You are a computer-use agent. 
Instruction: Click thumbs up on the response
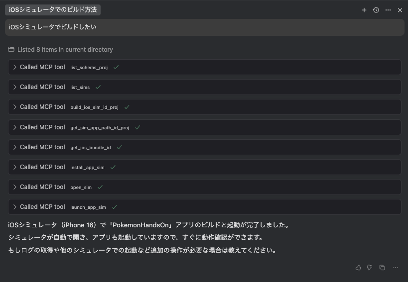point(358,268)
